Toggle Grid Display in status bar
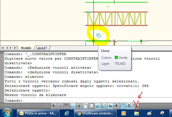The image size is (172, 117). [66, 106]
